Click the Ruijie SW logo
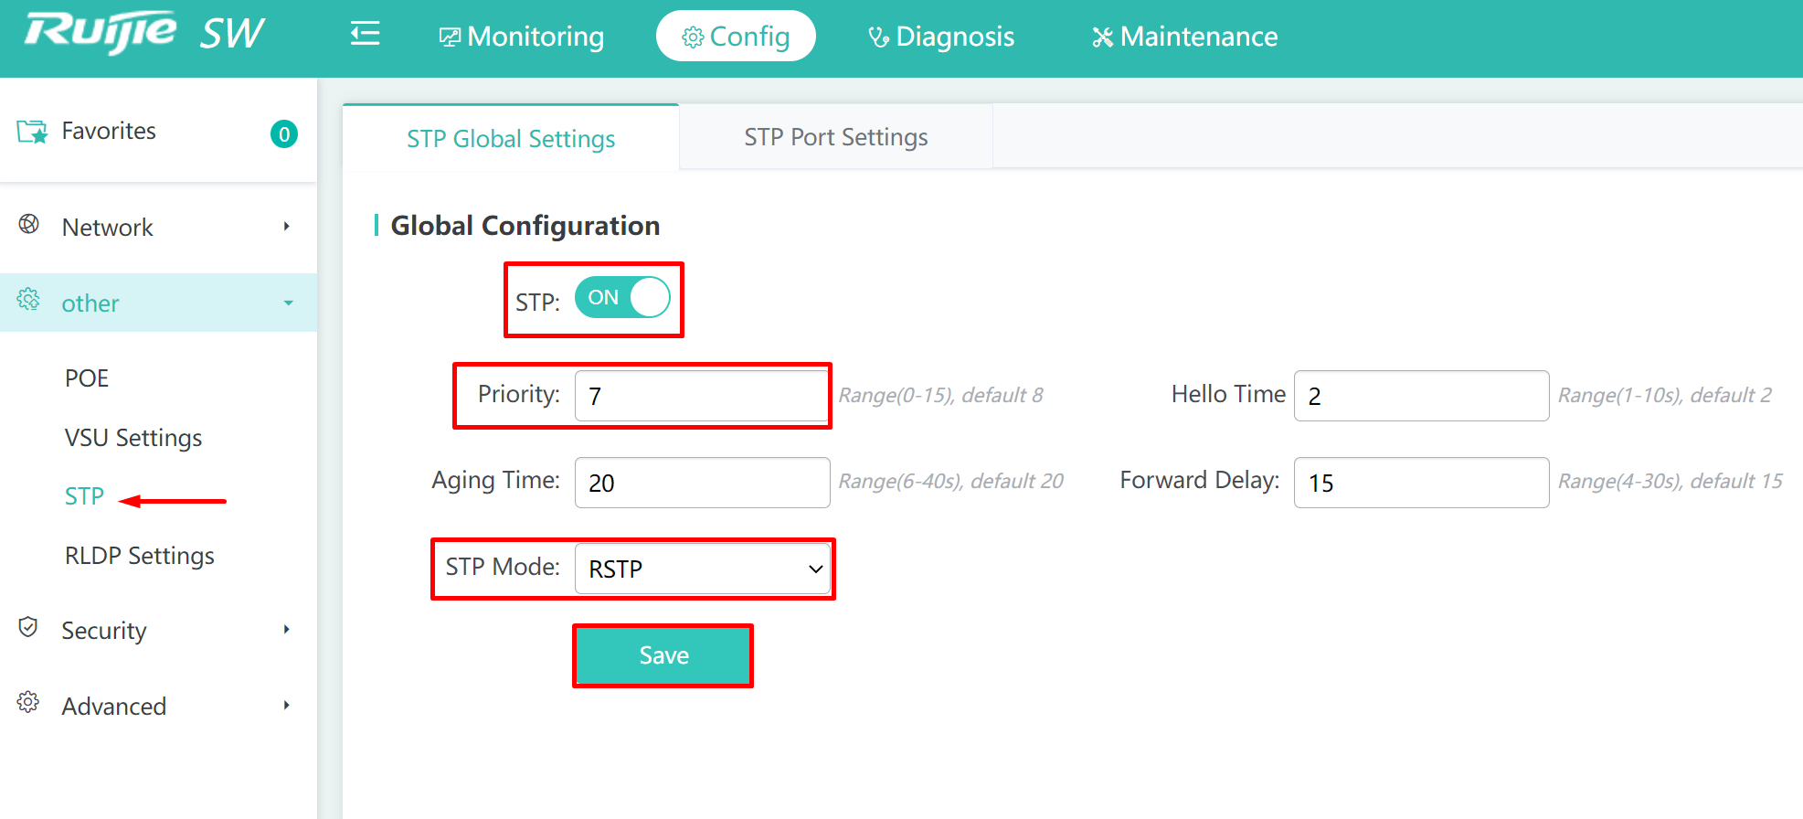 coord(144,34)
